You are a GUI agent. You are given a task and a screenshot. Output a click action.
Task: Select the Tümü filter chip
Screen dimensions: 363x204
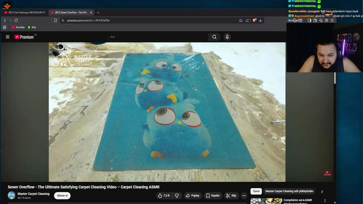click(256, 191)
